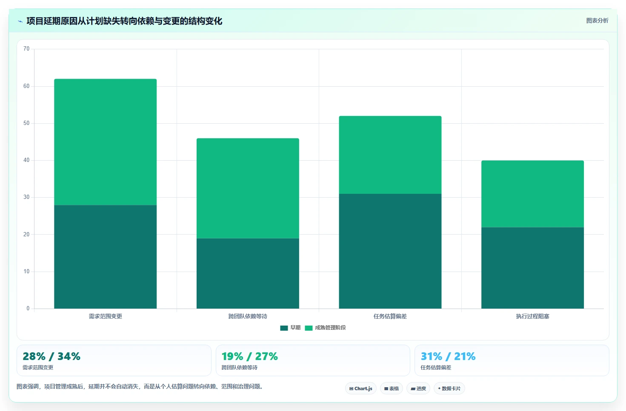The height and width of the screenshot is (411, 626).
Task: Click 跨团队依赖等待 caption in the stat card
Action: coord(240,368)
